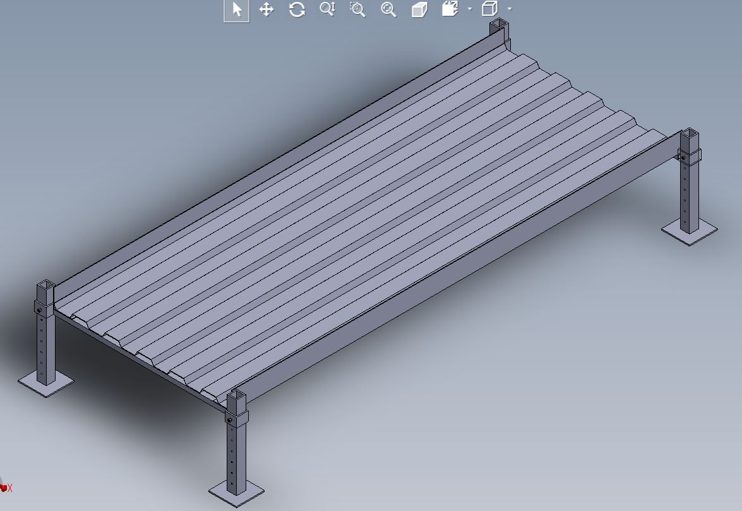742x511 pixels.
Task: Open the display style dropdown arrow
Action: pos(509,9)
